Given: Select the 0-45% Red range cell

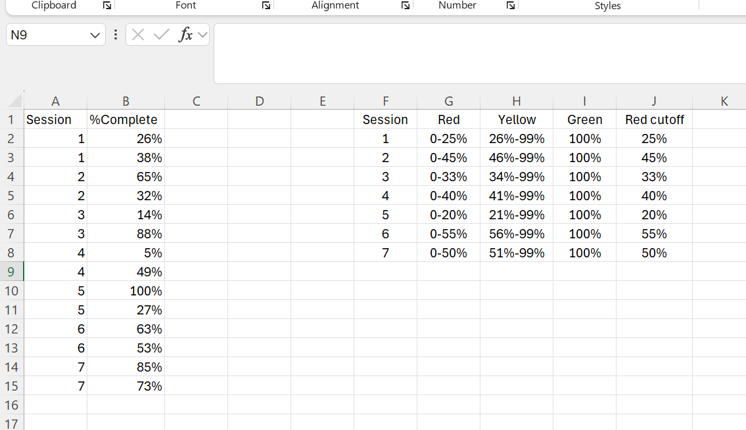Looking at the screenshot, I should pyautogui.click(x=449, y=158).
